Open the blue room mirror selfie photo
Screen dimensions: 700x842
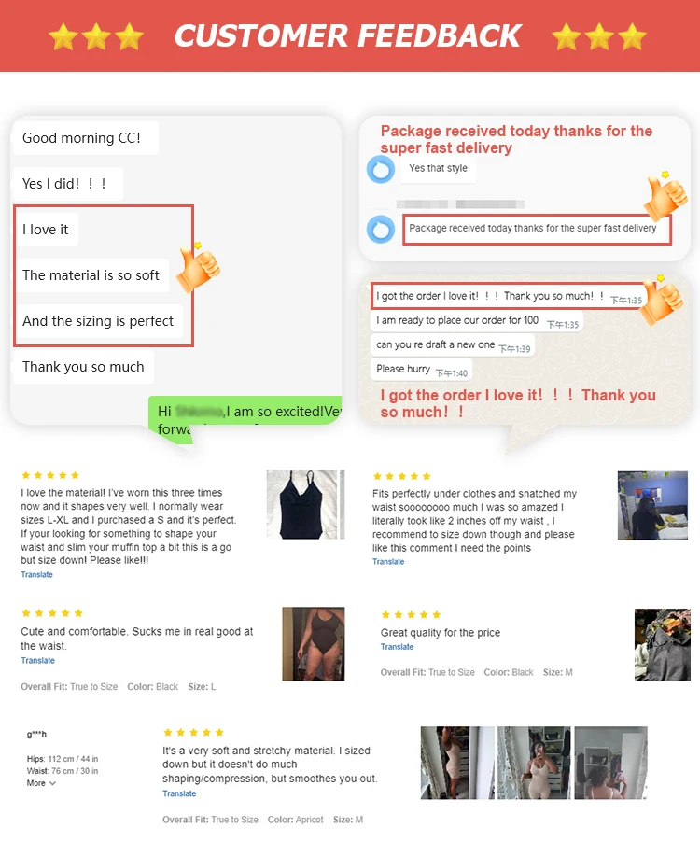[652, 505]
